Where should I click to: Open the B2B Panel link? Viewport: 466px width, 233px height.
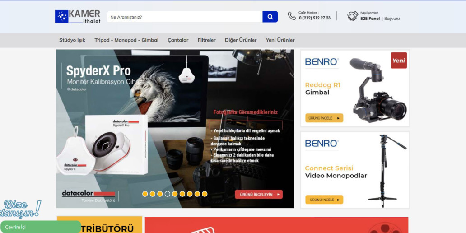click(370, 19)
